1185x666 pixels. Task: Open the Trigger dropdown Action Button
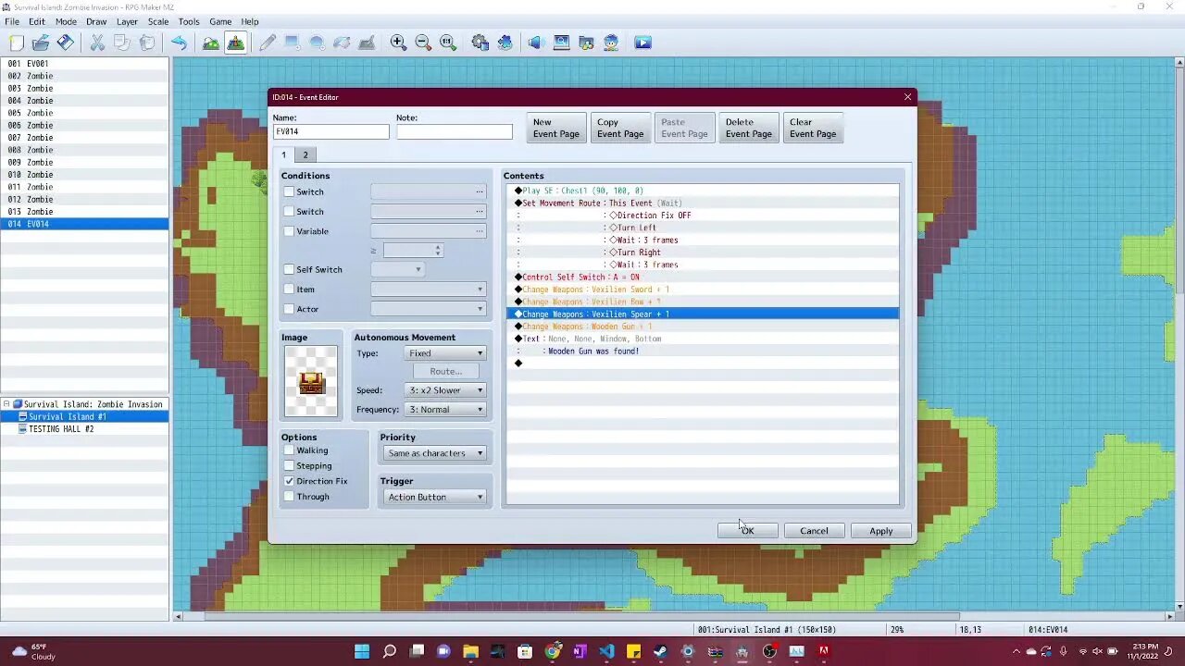[x=434, y=497]
